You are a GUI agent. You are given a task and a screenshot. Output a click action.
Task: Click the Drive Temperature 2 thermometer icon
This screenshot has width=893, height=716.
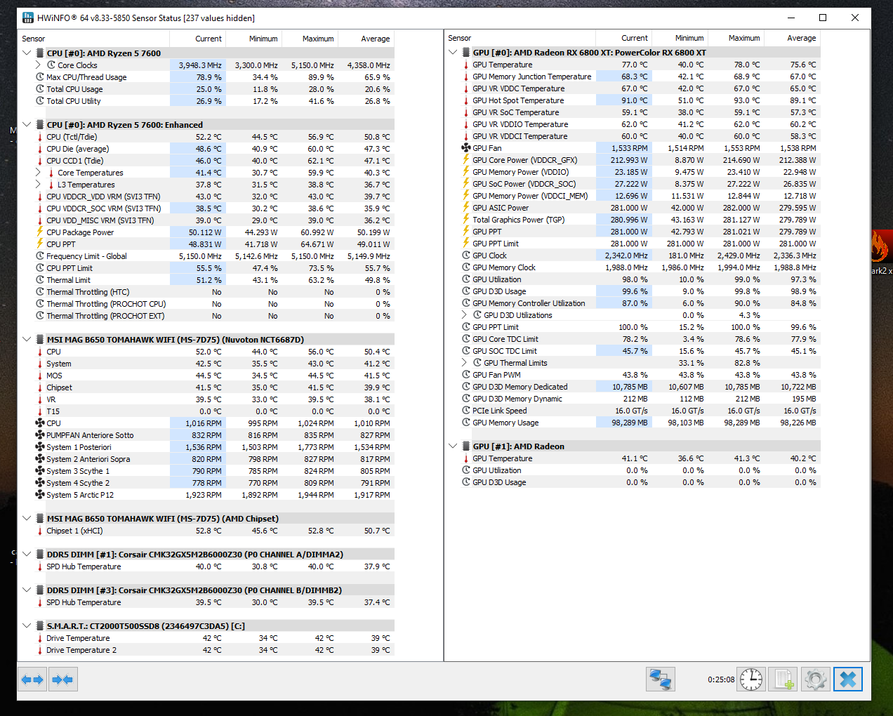click(40, 650)
